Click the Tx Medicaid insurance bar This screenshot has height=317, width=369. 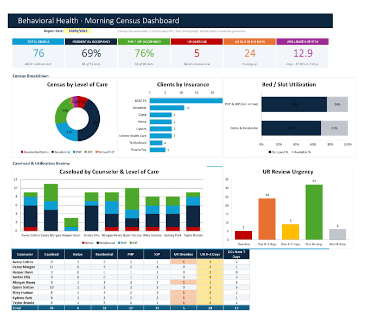[156, 143]
